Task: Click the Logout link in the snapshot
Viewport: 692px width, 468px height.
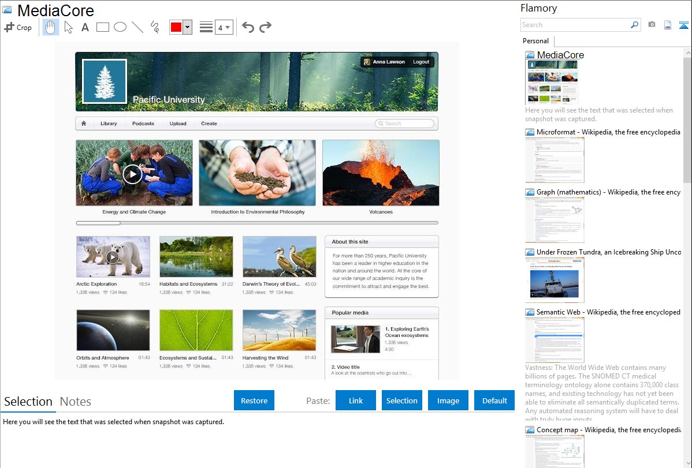Action: [x=421, y=62]
